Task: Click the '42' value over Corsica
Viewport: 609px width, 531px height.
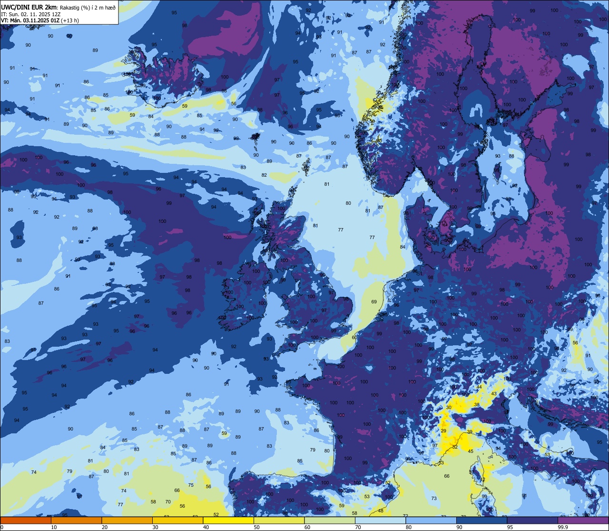Action: pos(483,480)
